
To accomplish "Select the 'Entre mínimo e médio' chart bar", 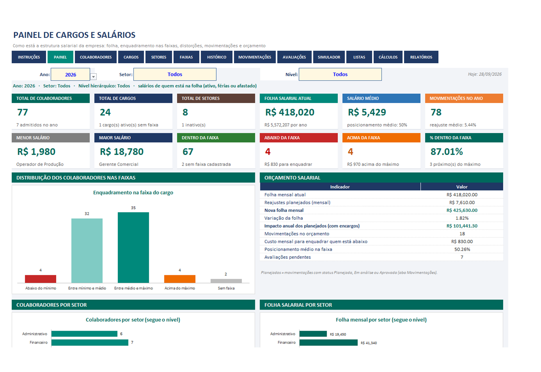I will click(87, 251).
